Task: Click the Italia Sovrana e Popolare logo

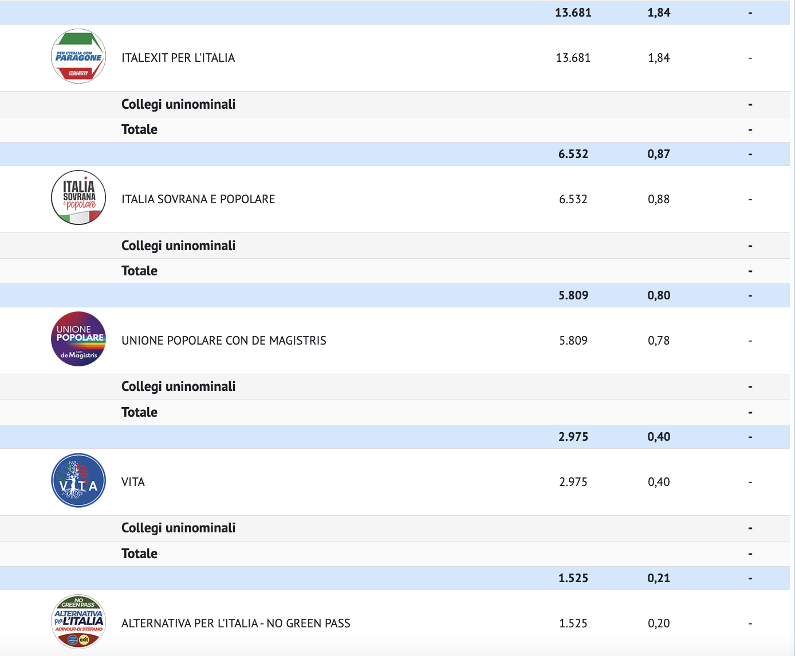Action: (x=78, y=198)
